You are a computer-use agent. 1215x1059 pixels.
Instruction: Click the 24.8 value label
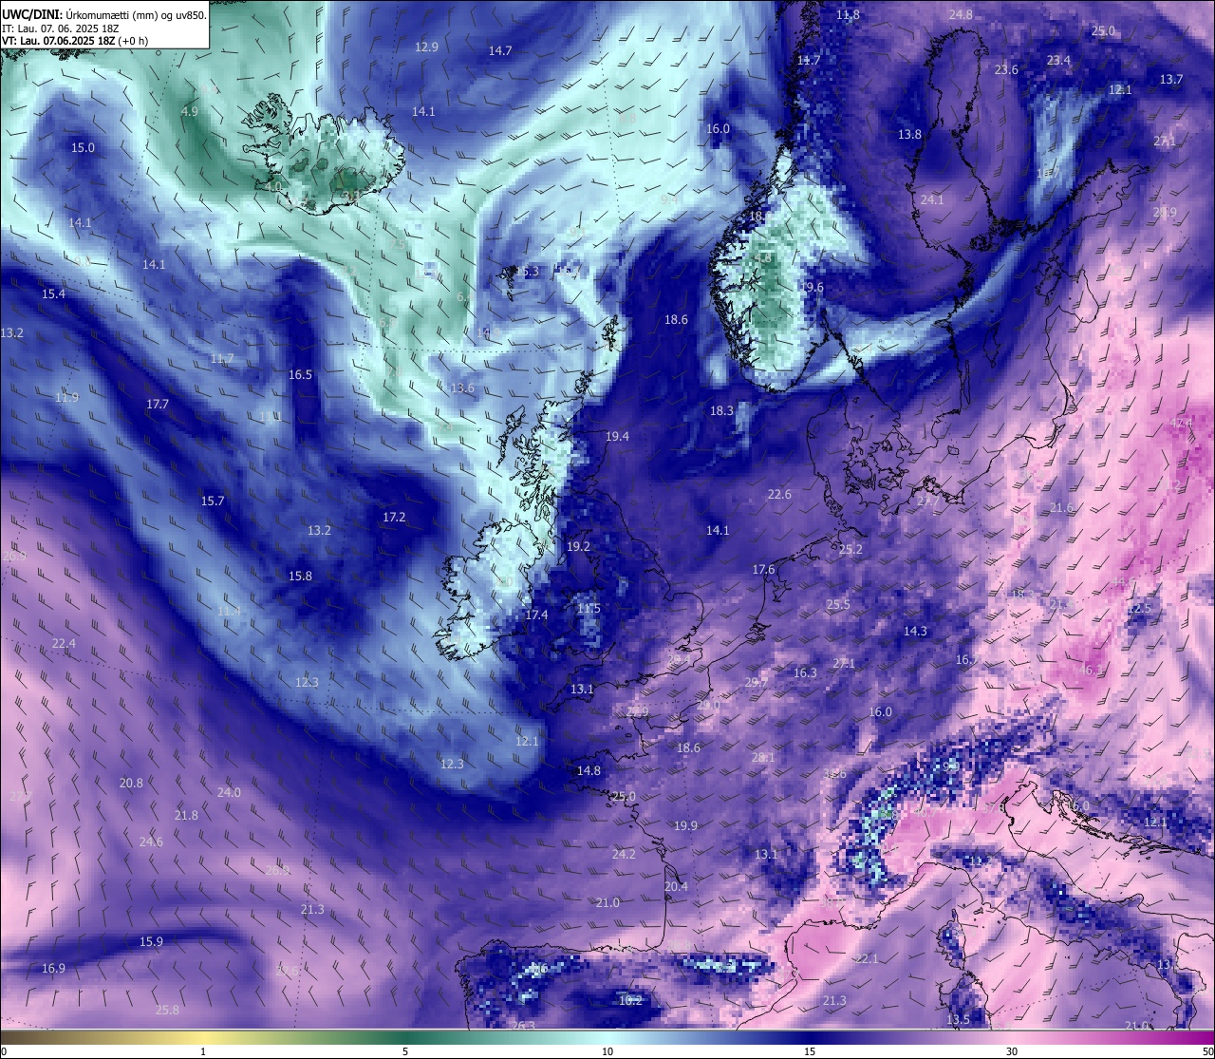click(x=961, y=15)
